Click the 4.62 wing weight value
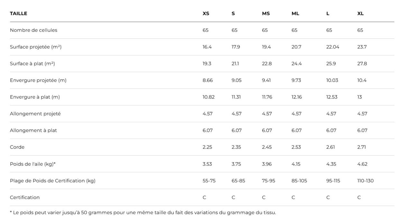 point(362,164)
